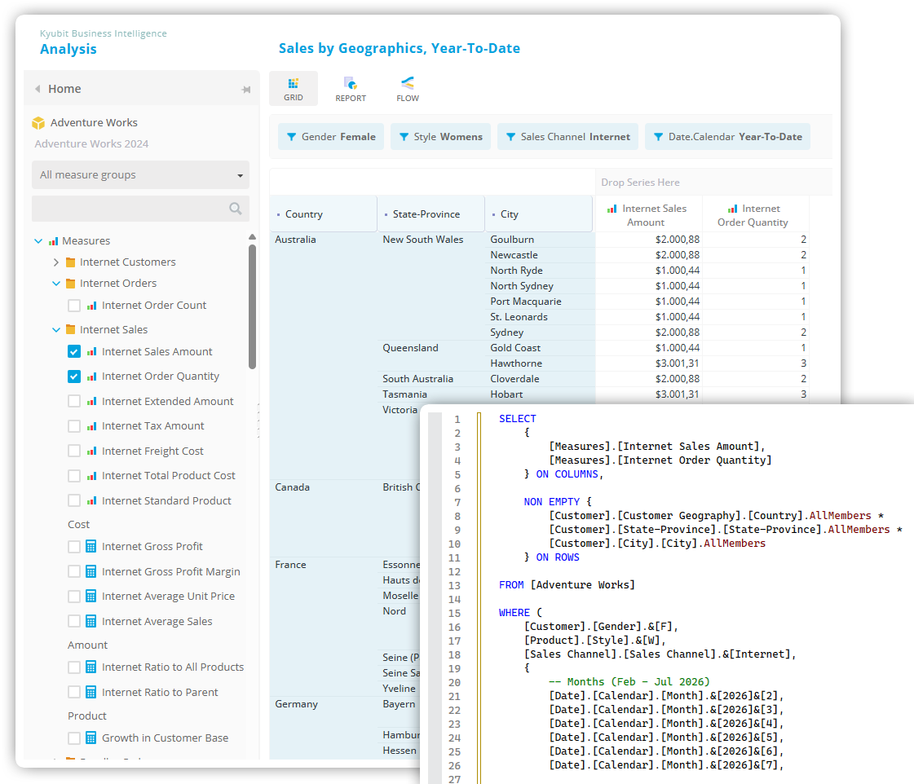This screenshot has height=784, width=914.
Task: Click the search magnifier icon
Action: [x=236, y=209]
